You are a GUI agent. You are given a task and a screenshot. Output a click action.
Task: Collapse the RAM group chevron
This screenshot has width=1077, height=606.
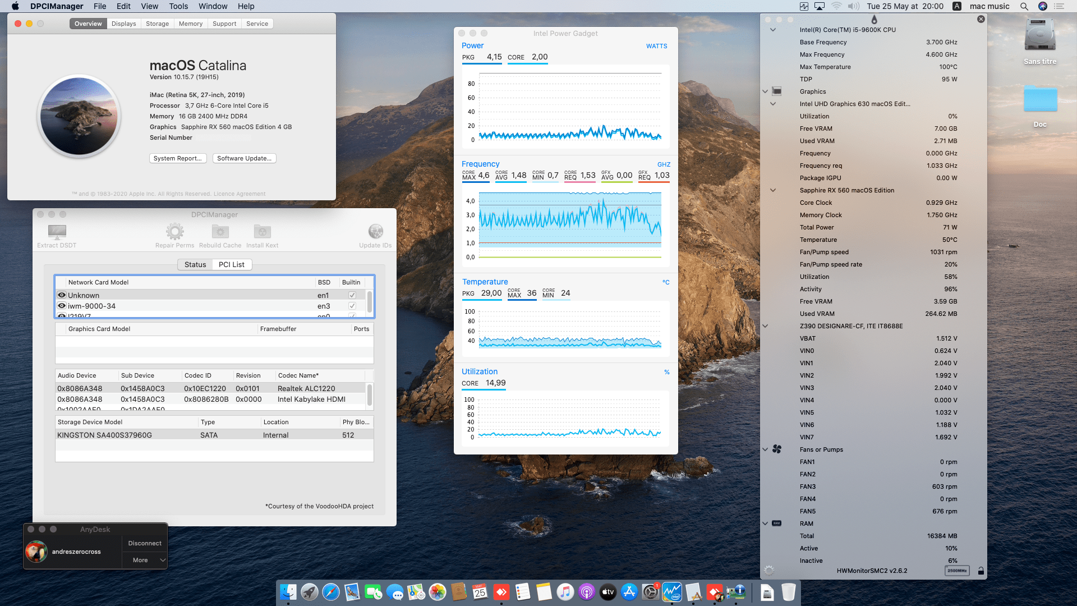(x=765, y=524)
